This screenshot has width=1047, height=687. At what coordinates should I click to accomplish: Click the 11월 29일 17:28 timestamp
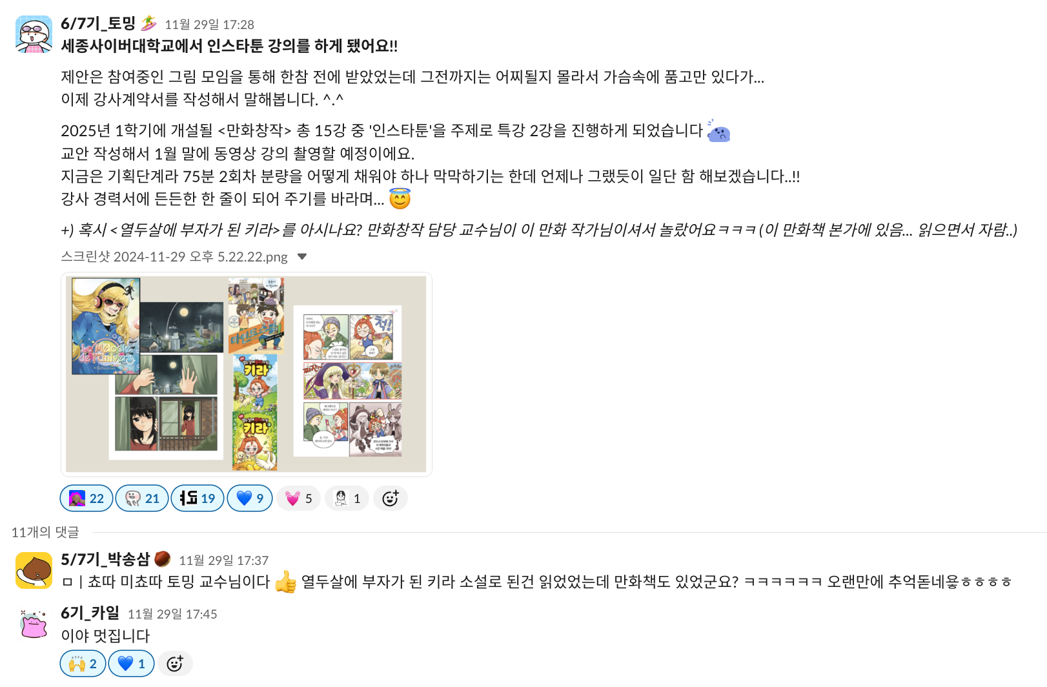tap(209, 25)
